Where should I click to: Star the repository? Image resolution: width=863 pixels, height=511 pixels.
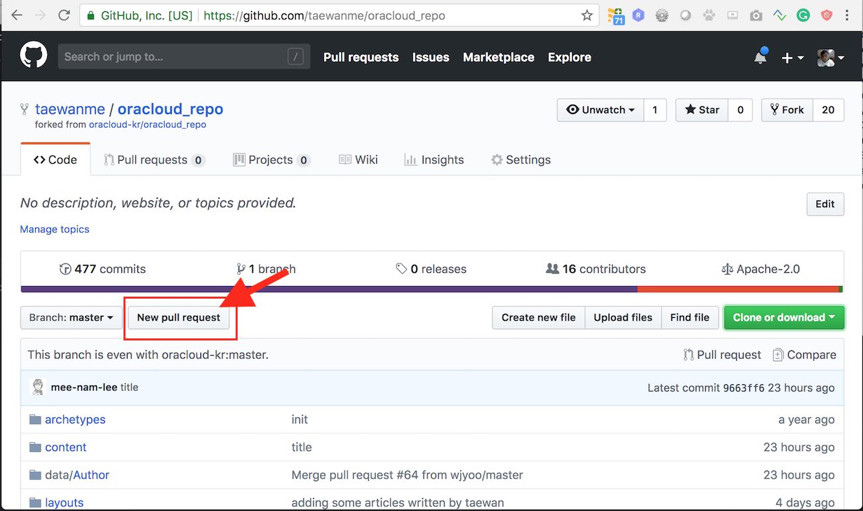702,110
